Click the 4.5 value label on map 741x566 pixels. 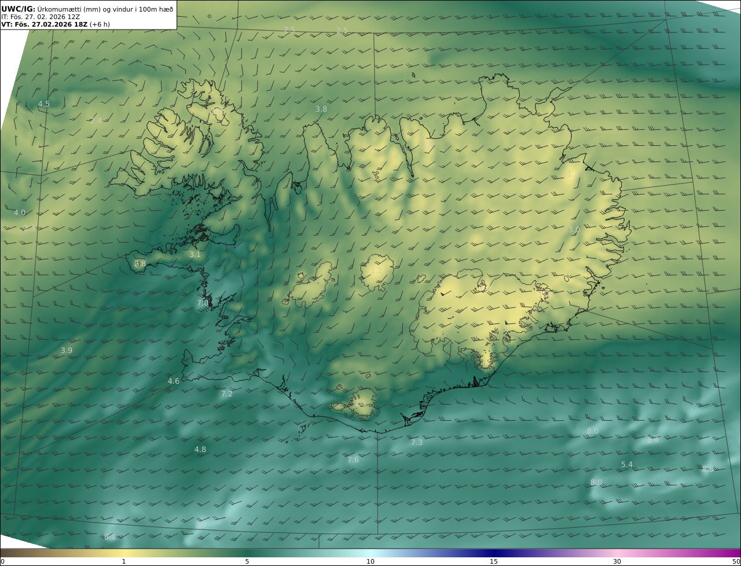(43, 104)
